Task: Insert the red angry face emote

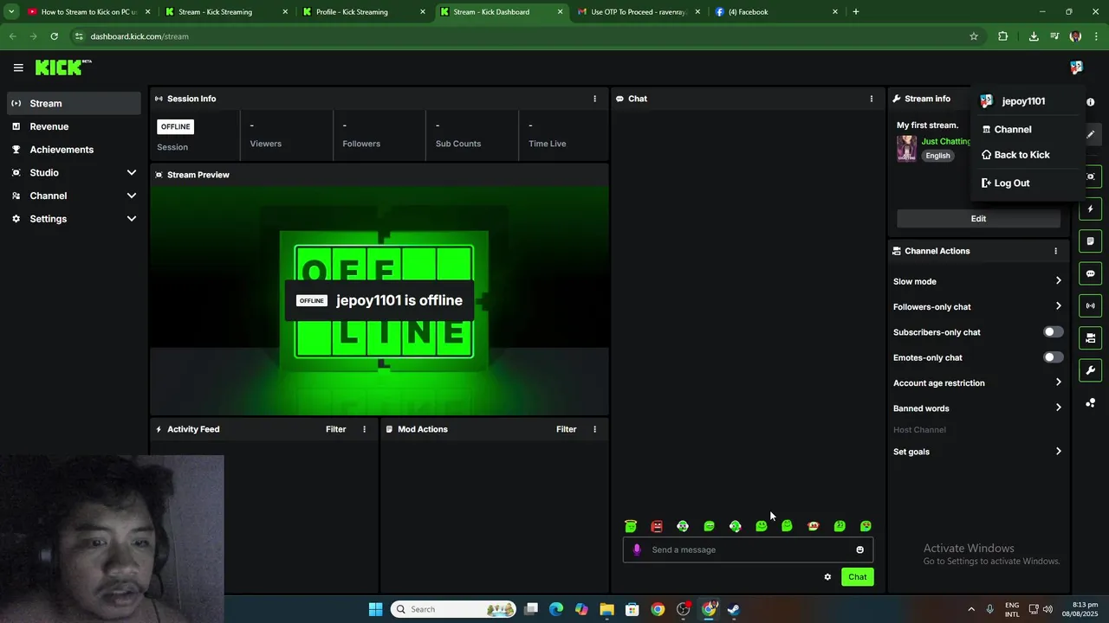Action: (657, 526)
